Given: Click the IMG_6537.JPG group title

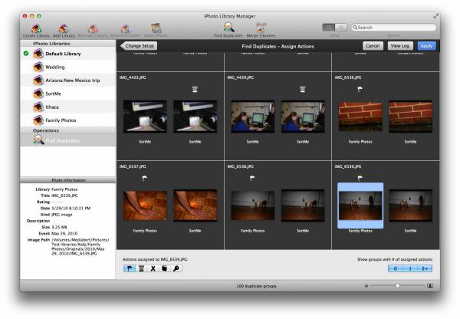Looking at the screenshot, I should pos(133,166).
